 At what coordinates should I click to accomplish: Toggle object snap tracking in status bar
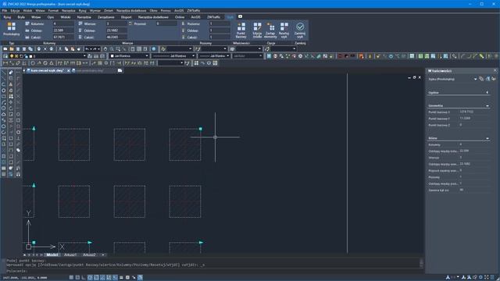click(102, 278)
